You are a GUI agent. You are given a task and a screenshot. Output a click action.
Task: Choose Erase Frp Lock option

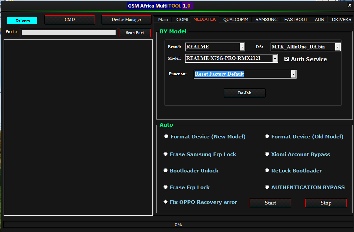(x=166, y=187)
